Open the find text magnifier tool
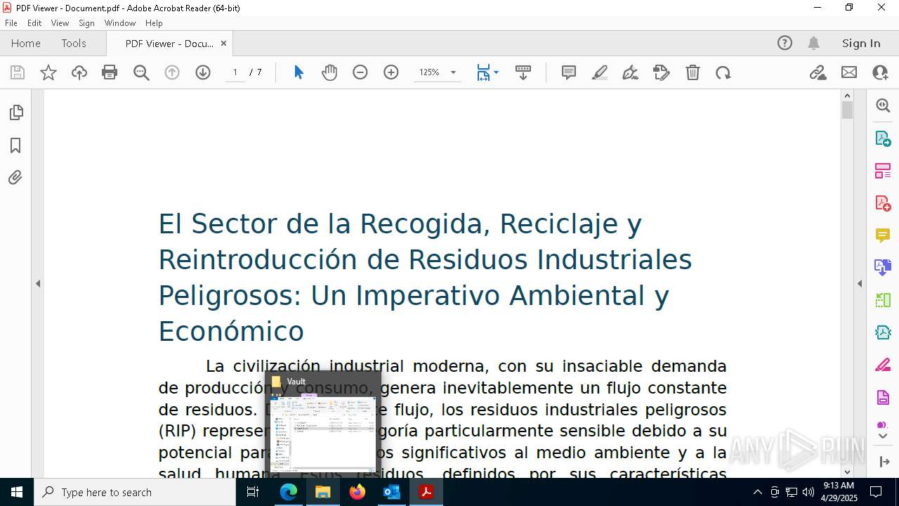This screenshot has width=899, height=506. [x=141, y=72]
